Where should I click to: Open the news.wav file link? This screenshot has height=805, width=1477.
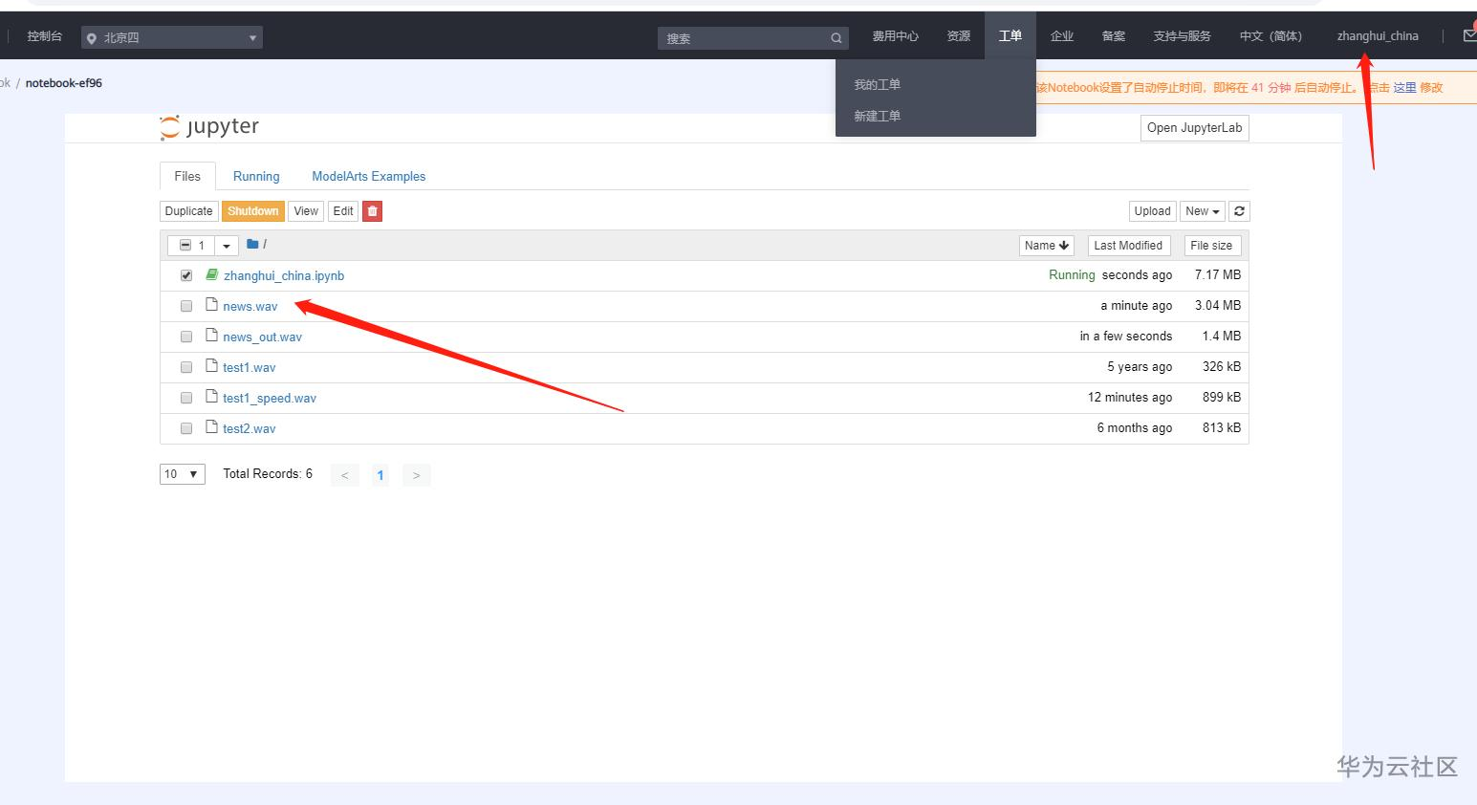(x=250, y=307)
